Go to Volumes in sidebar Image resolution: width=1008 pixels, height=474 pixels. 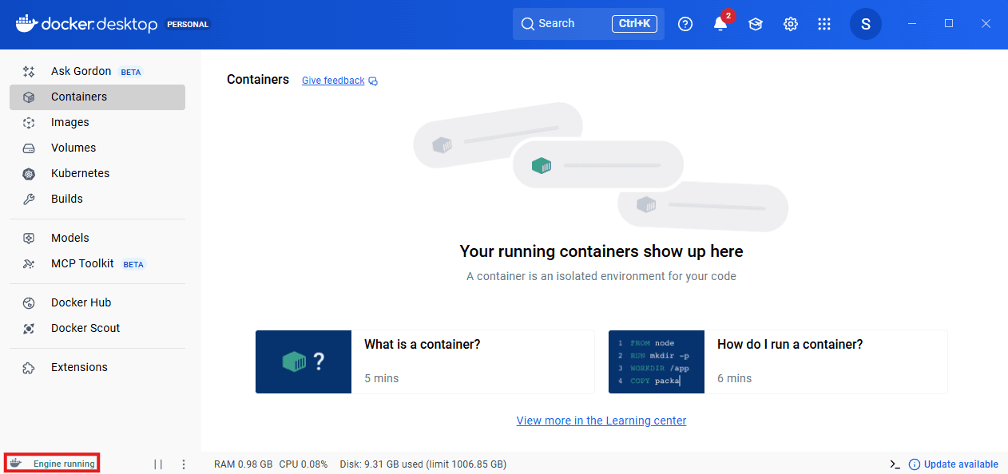(73, 148)
